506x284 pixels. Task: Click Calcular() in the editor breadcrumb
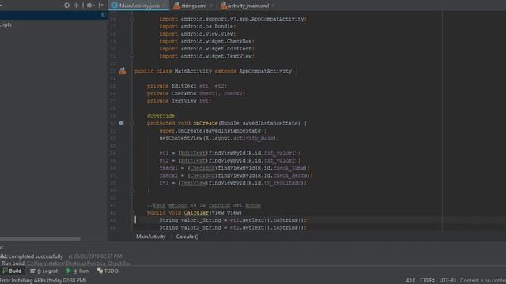[x=187, y=237]
